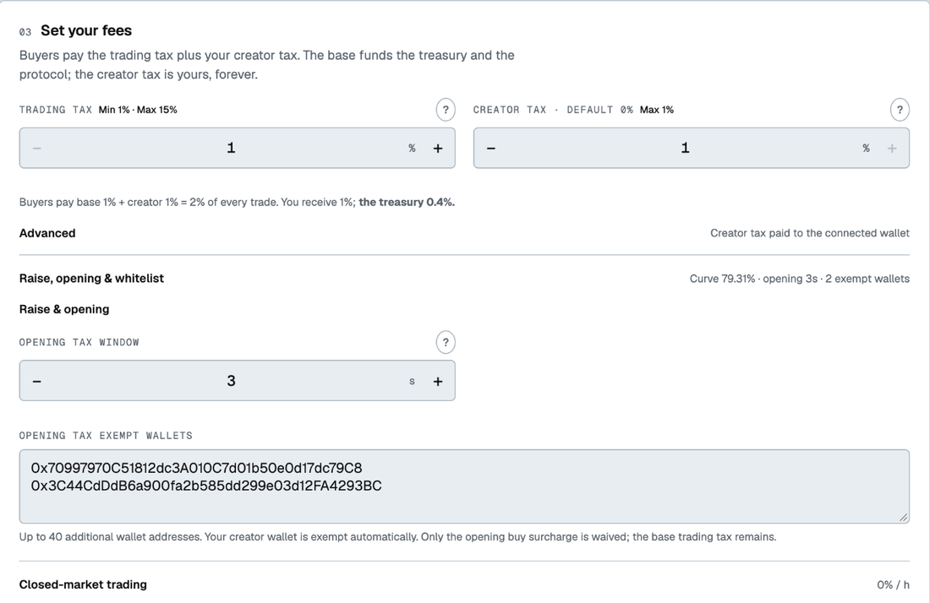Click the exempt wallets textarea
Viewport: 930px width, 603px height.
point(464,486)
